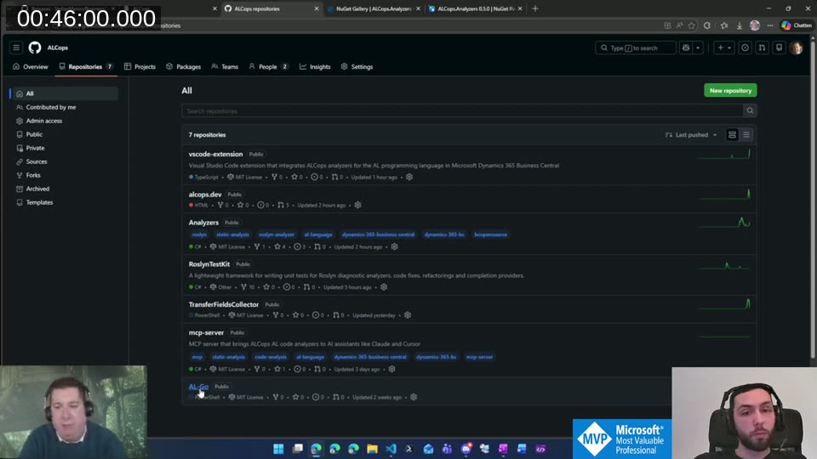This screenshot has height=459, width=817.
Task: Open the Packages tab
Action: click(x=184, y=66)
